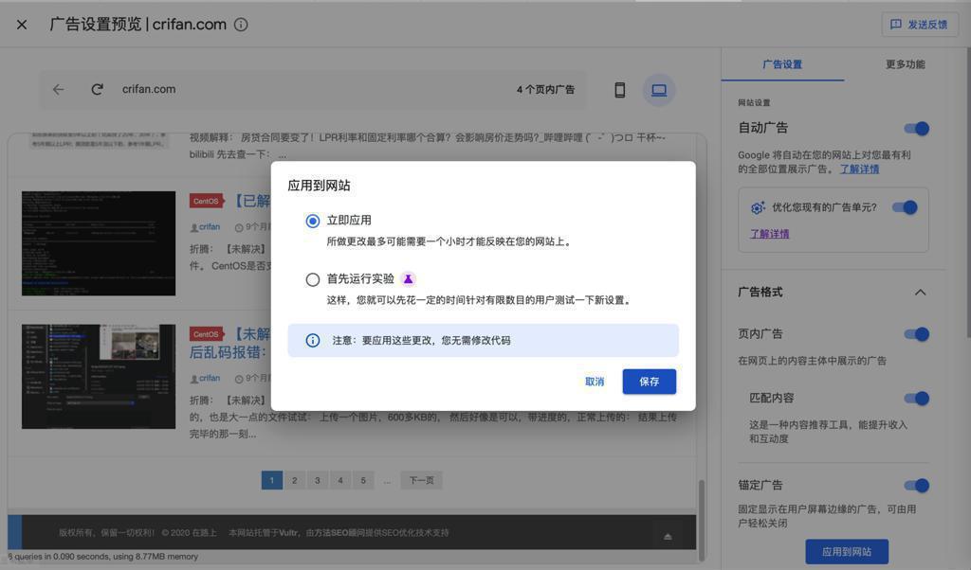Click scroll-to-top arrow in site footer

point(668,537)
